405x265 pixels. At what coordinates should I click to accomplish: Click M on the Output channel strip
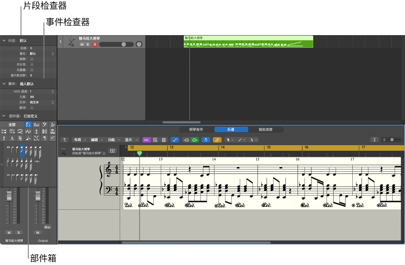coord(38,232)
